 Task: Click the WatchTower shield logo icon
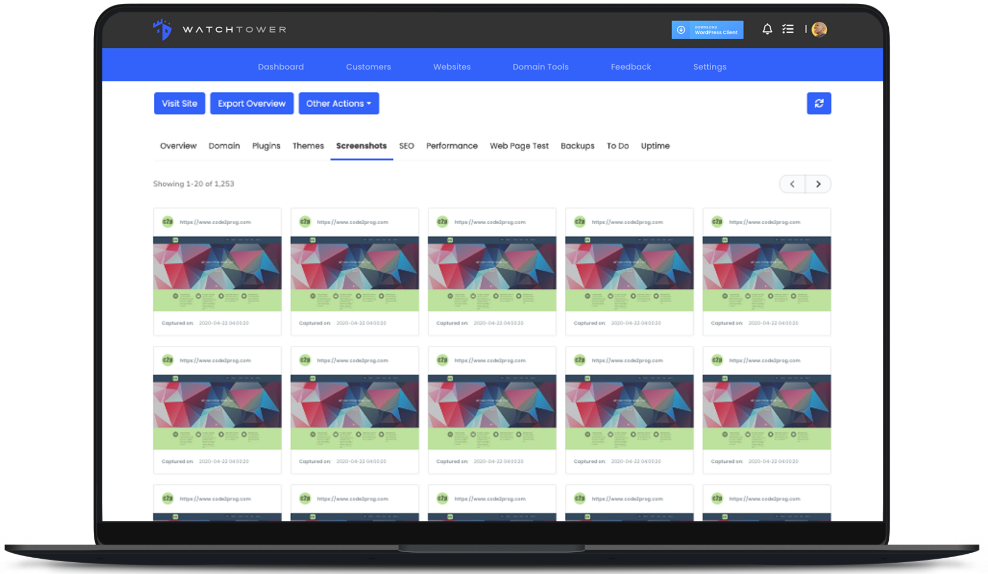tap(162, 29)
